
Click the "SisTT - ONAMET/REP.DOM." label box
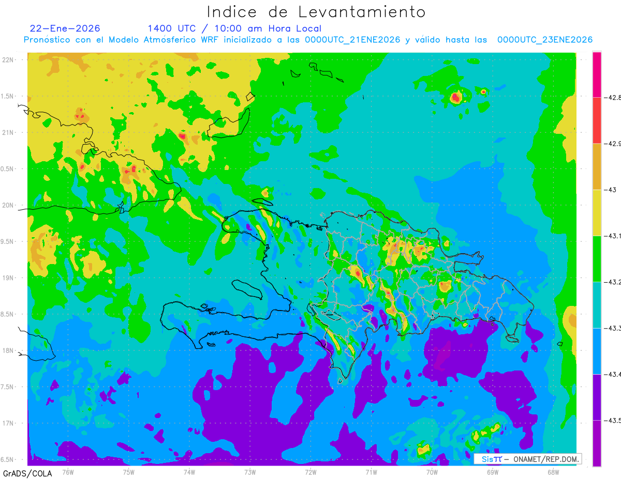coord(528,459)
